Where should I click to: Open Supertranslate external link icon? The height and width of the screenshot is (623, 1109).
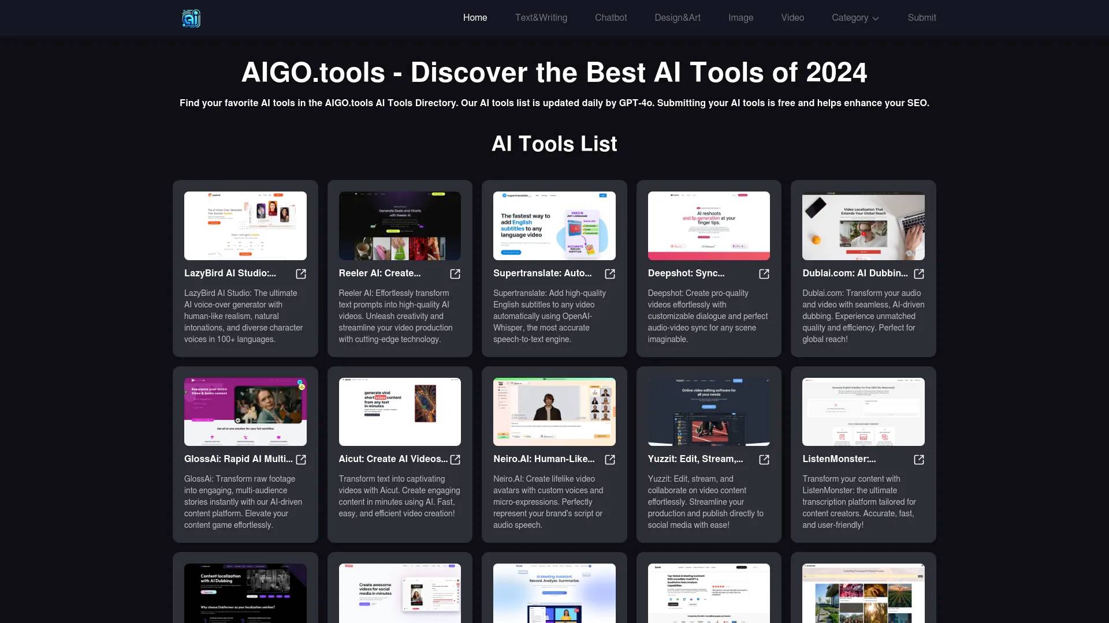pyautogui.click(x=610, y=274)
